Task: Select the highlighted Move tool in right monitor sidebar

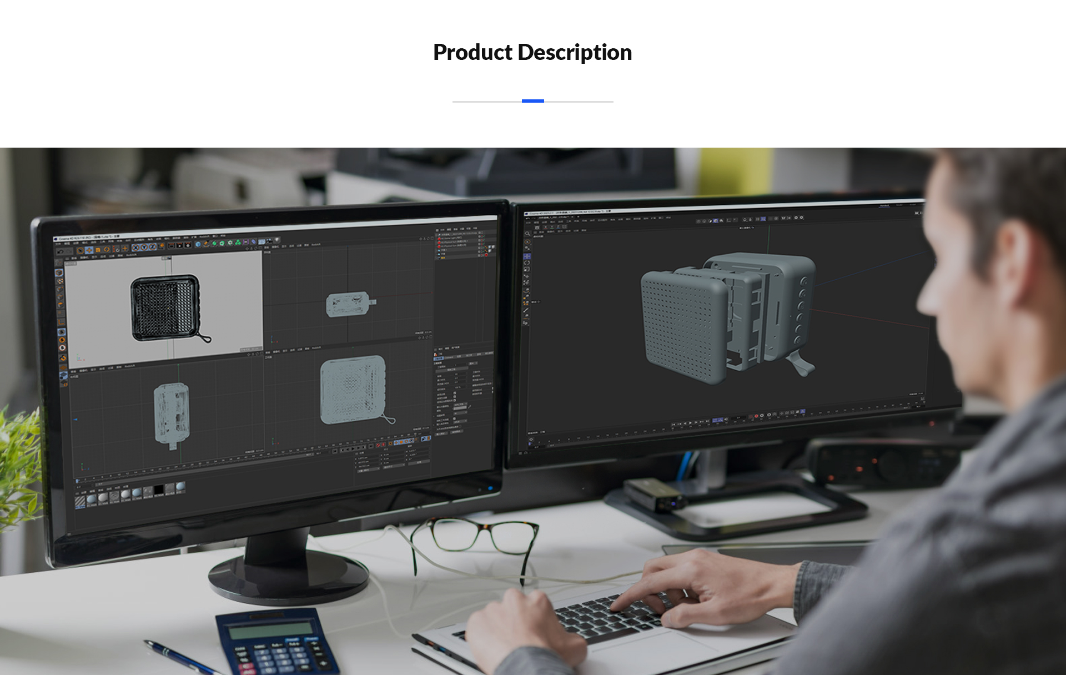Action: (x=527, y=256)
